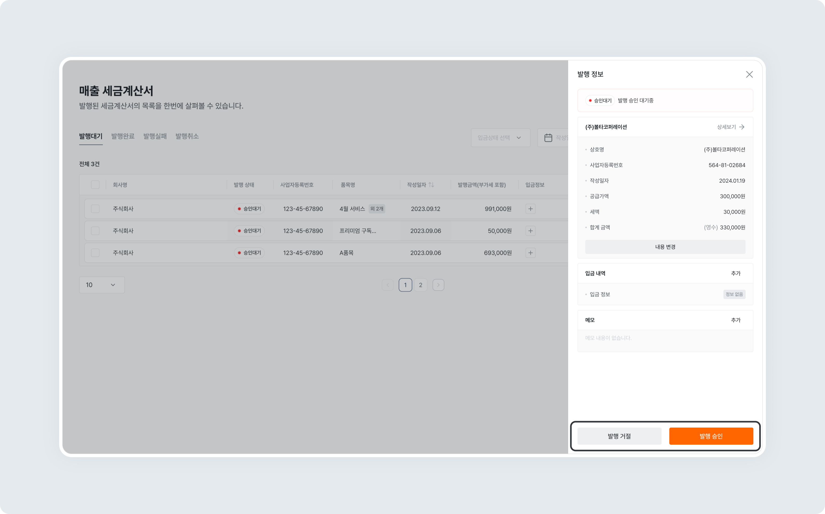Go to the next page with the arrow icon
Viewport: 825px width, 514px height.
tap(438, 285)
